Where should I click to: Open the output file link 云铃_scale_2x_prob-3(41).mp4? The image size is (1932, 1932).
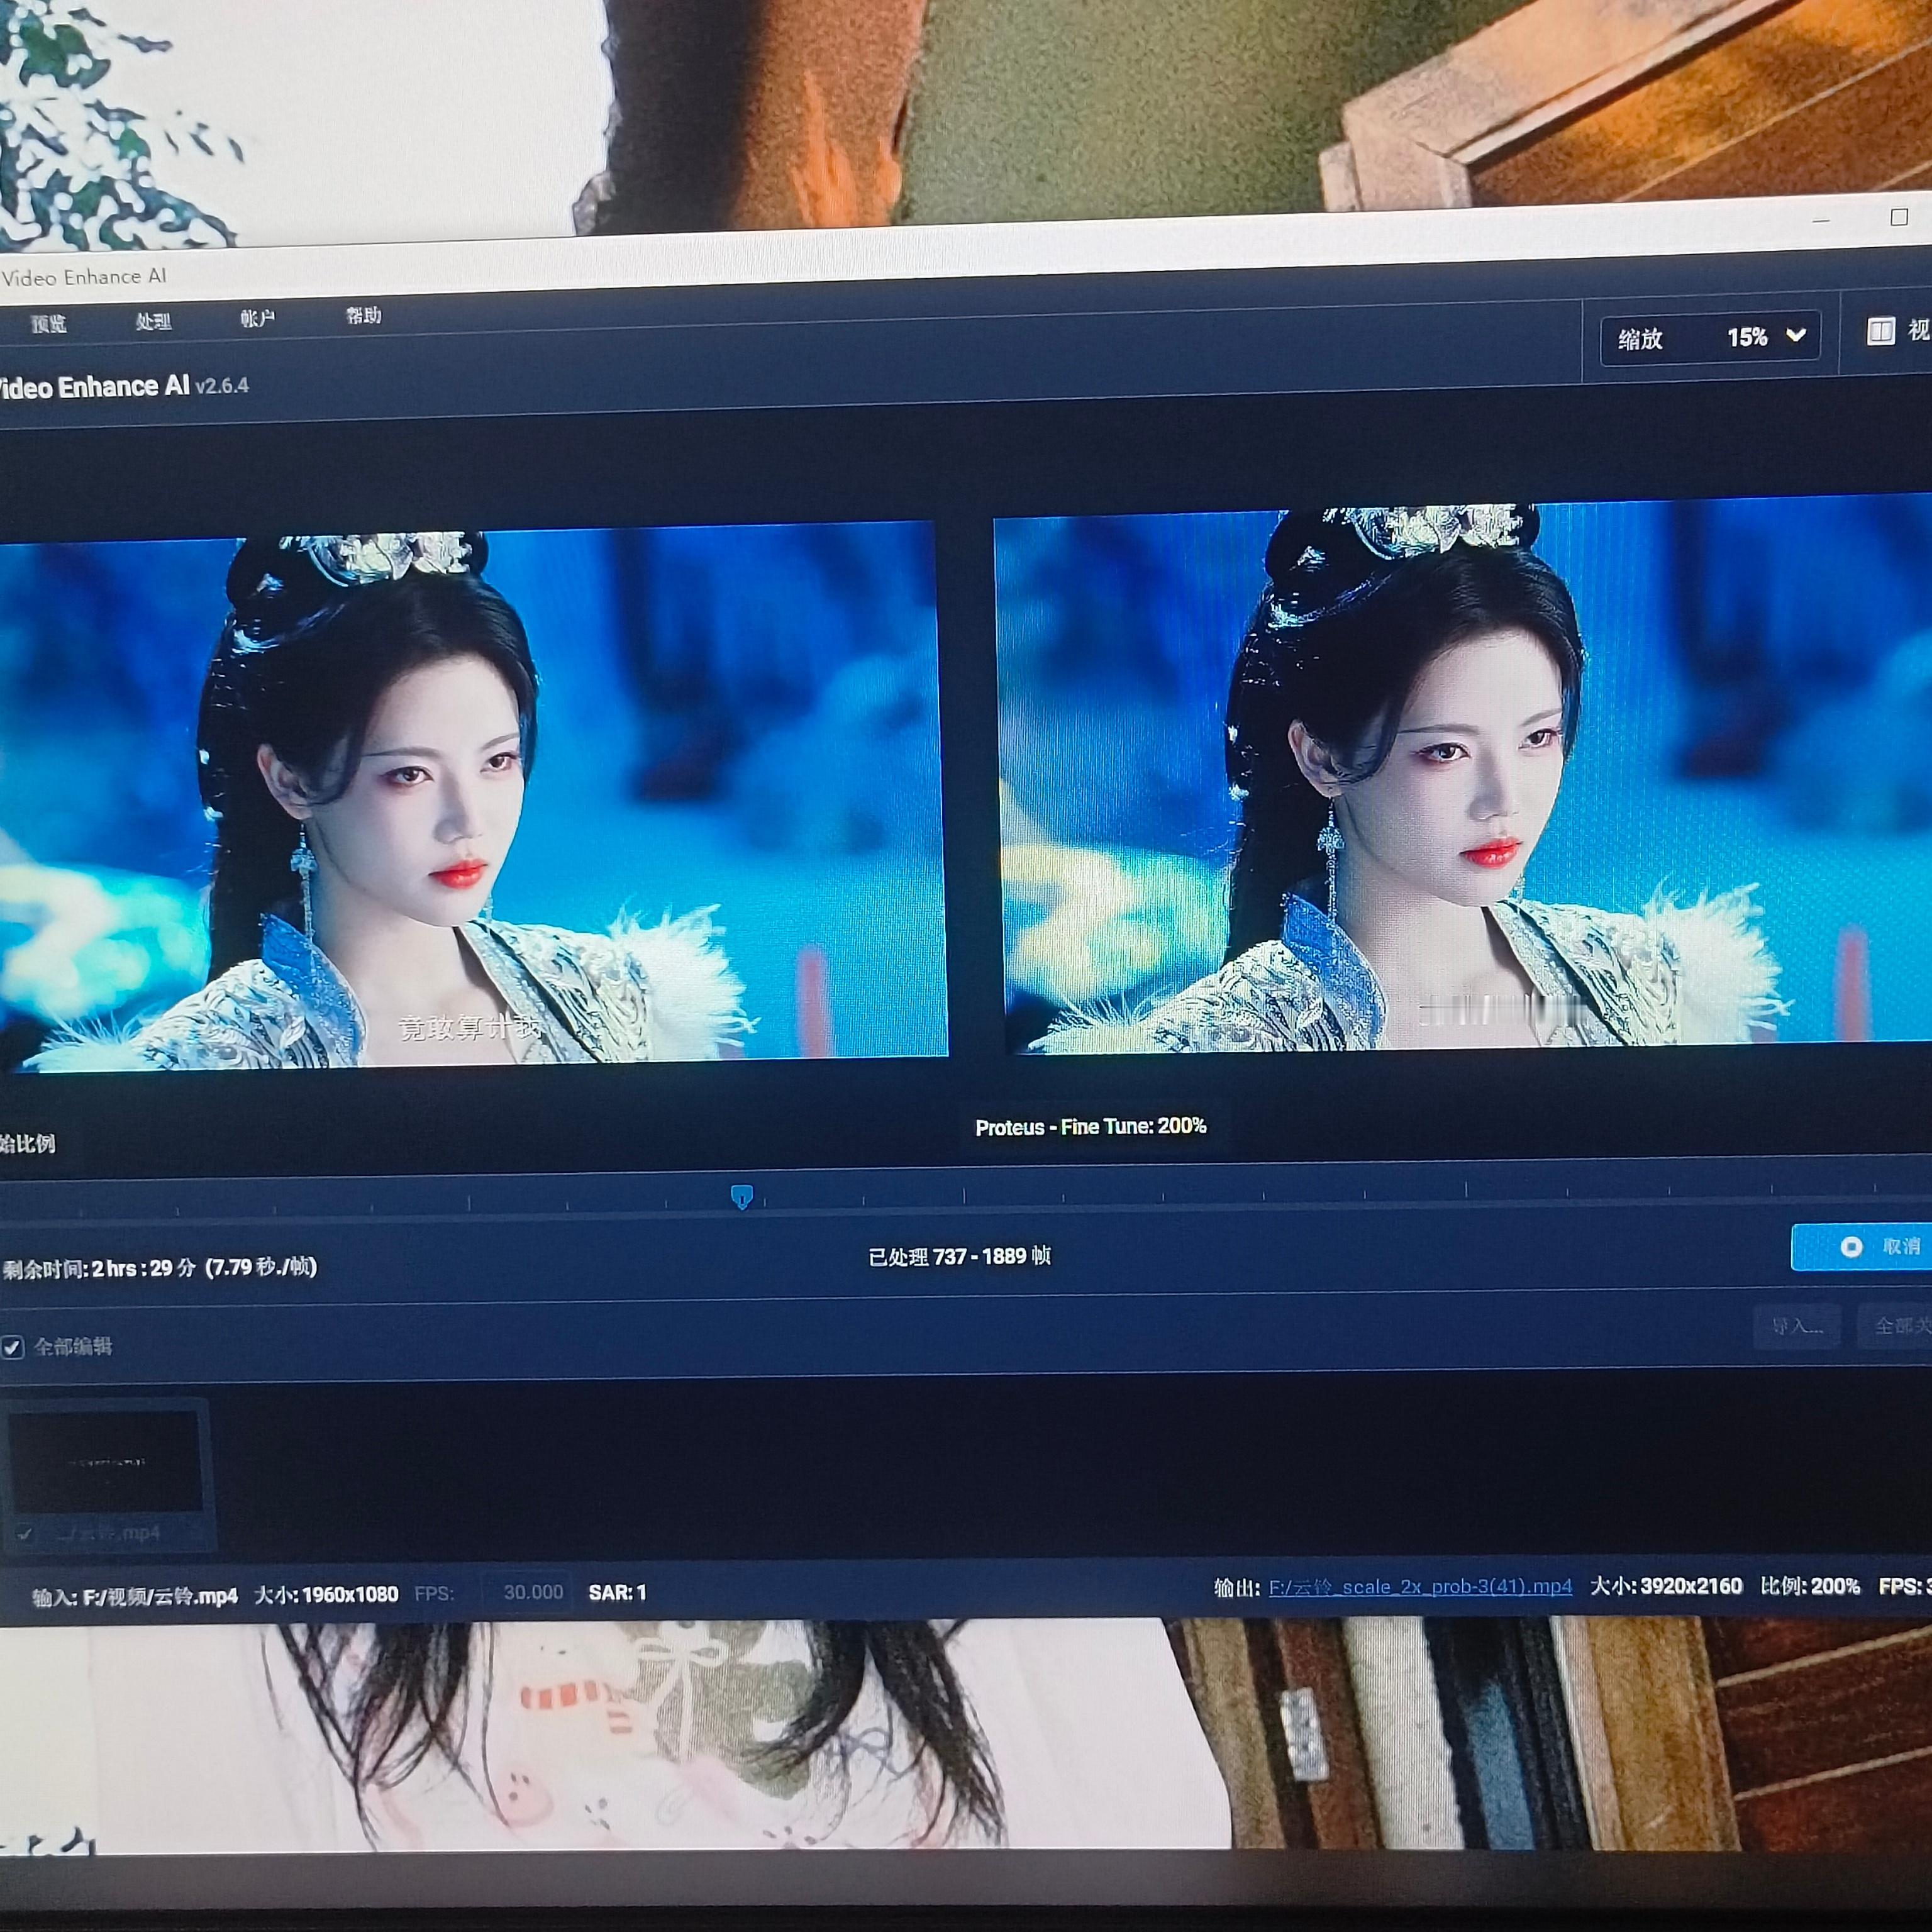(1420, 1587)
